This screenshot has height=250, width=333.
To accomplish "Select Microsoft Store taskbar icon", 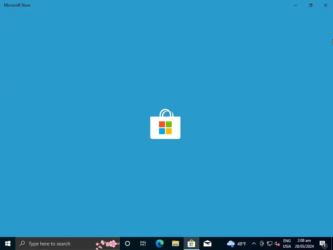I will click(x=191, y=243).
